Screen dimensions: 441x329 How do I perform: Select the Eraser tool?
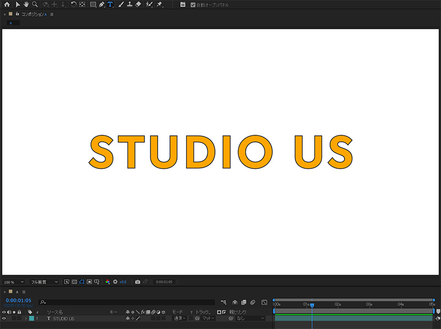coord(138,4)
